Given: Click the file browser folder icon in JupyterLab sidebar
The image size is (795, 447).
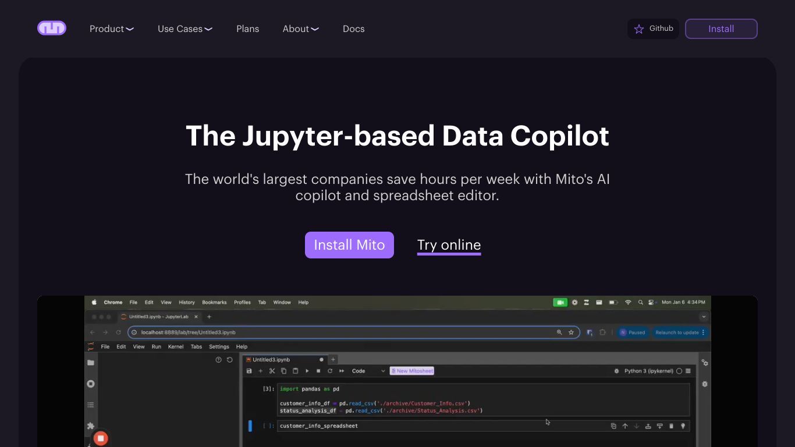Looking at the screenshot, I should (91, 363).
